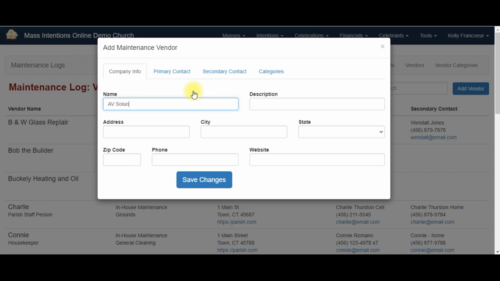Image resolution: width=500 pixels, height=281 pixels.
Task: Close the Add Maintenance Vendor dialog
Action: (x=382, y=46)
